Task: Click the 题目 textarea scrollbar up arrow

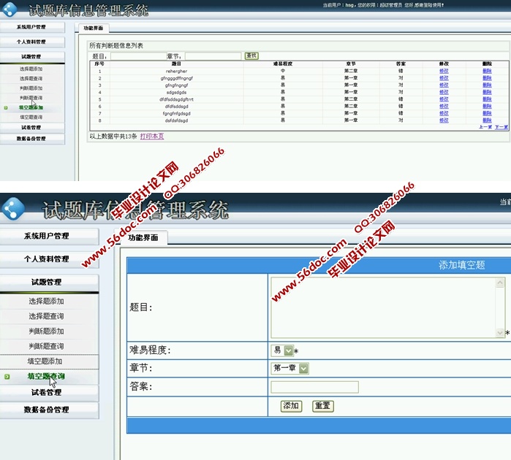Action: (500, 283)
